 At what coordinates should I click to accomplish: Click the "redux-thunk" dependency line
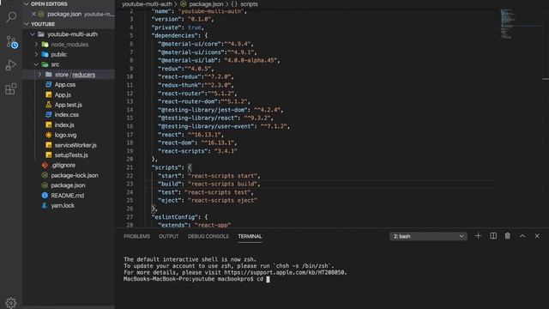coord(196,85)
